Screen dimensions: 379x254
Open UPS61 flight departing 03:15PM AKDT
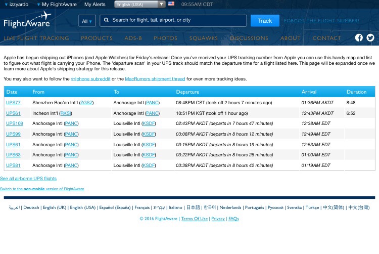(13, 145)
